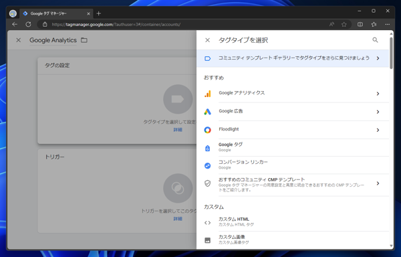The image size is (401, 257).
Task: Open the community template gallery banner
Action: tap(293, 58)
